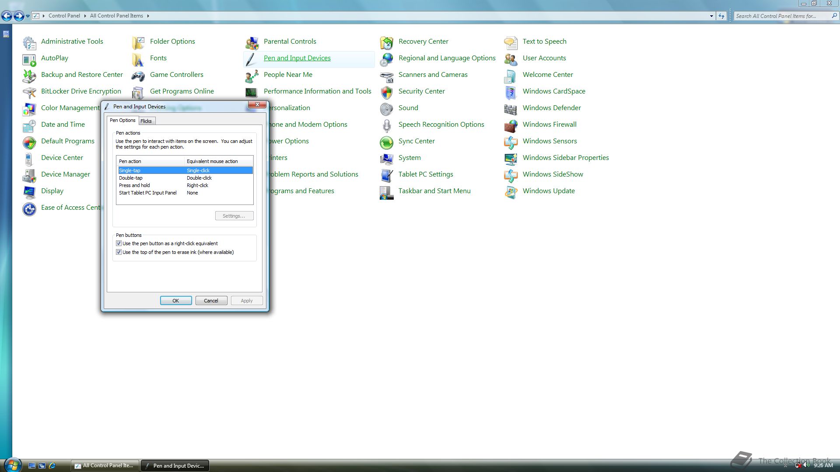Open the Windows Update icon
The height and width of the screenshot is (472, 840).
[511, 192]
